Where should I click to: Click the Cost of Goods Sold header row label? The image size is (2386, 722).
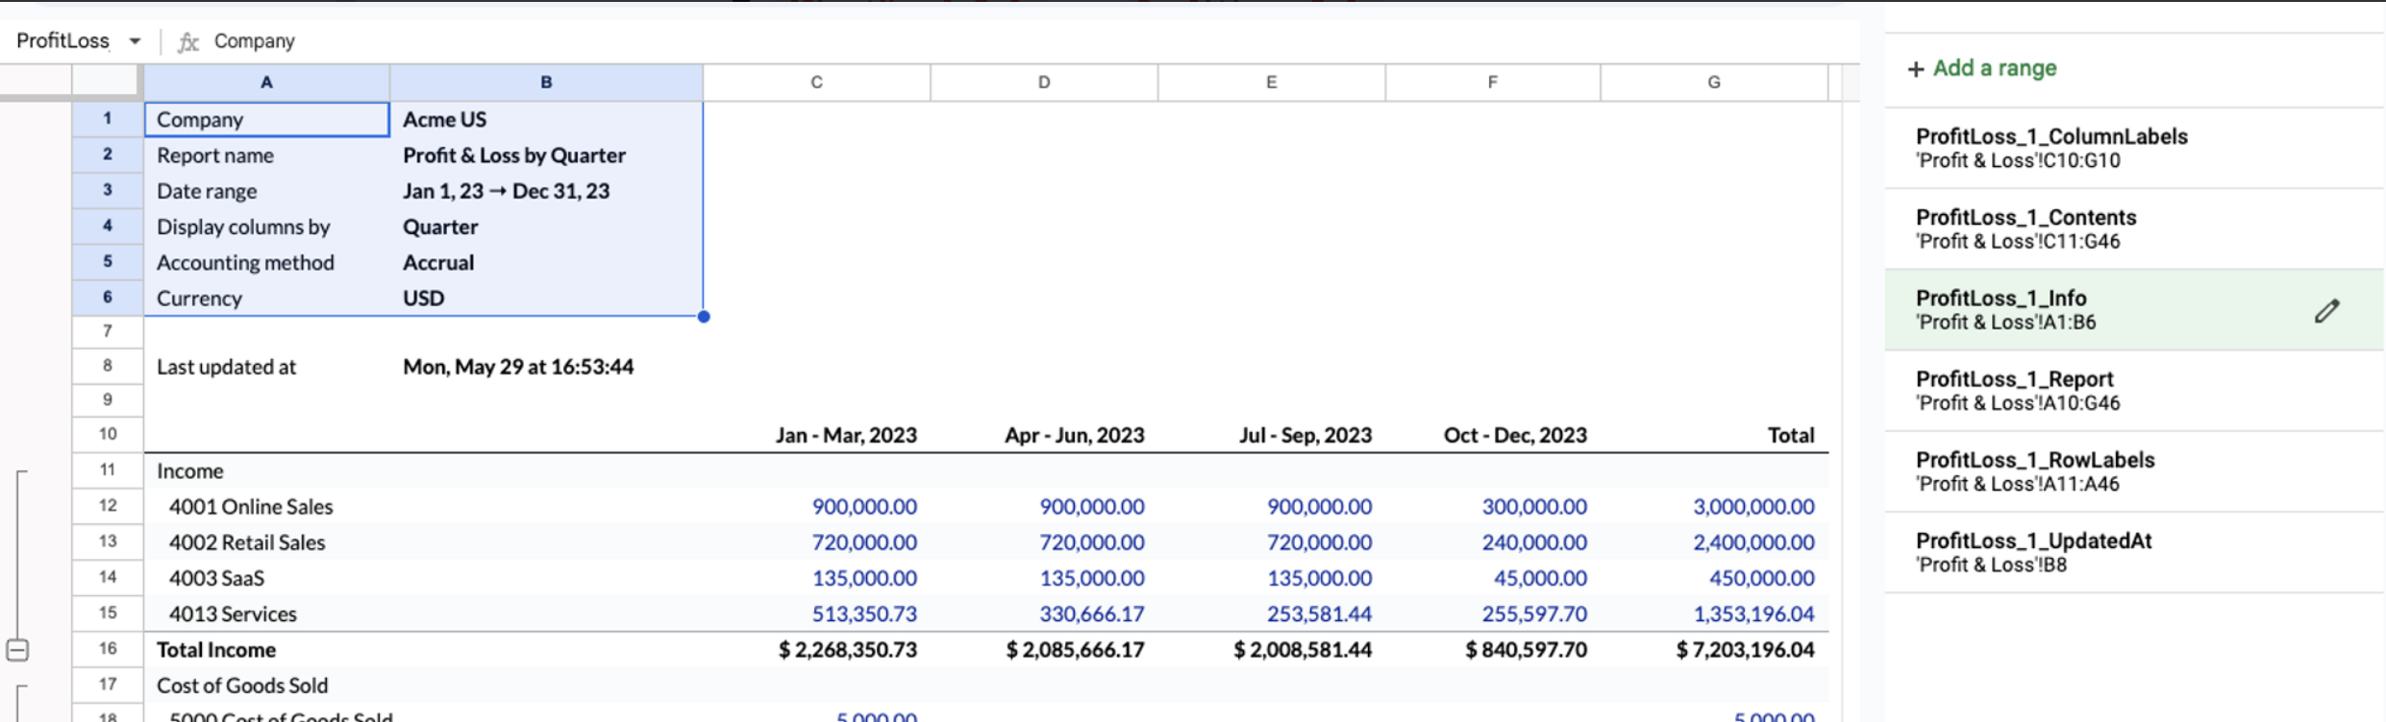coord(242,686)
